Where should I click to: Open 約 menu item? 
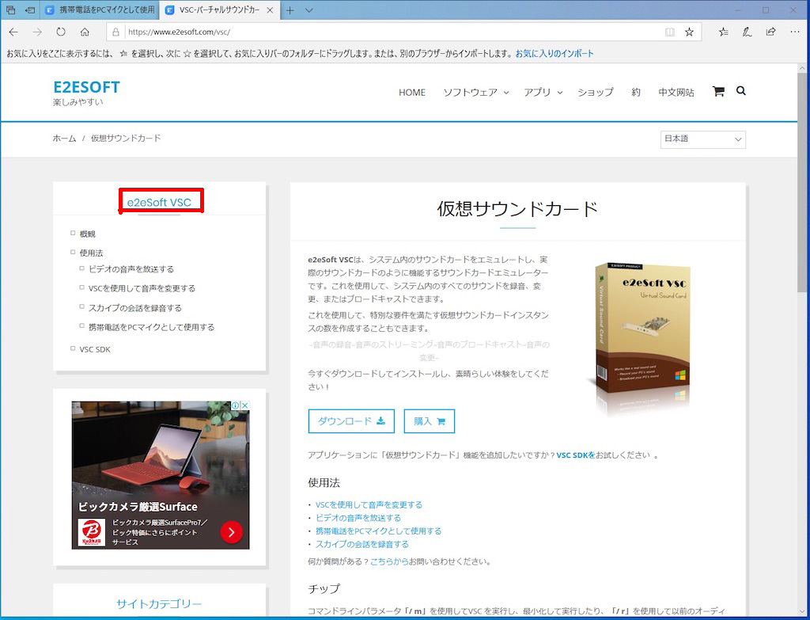pos(635,92)
